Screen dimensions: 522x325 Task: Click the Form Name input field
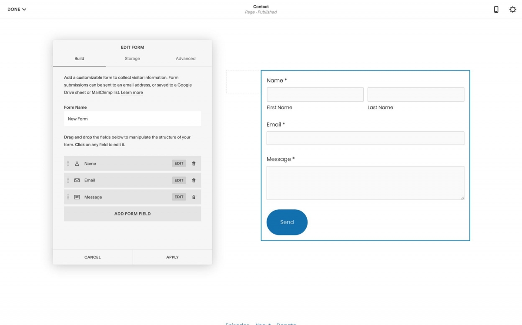click(x=132, y=118)
